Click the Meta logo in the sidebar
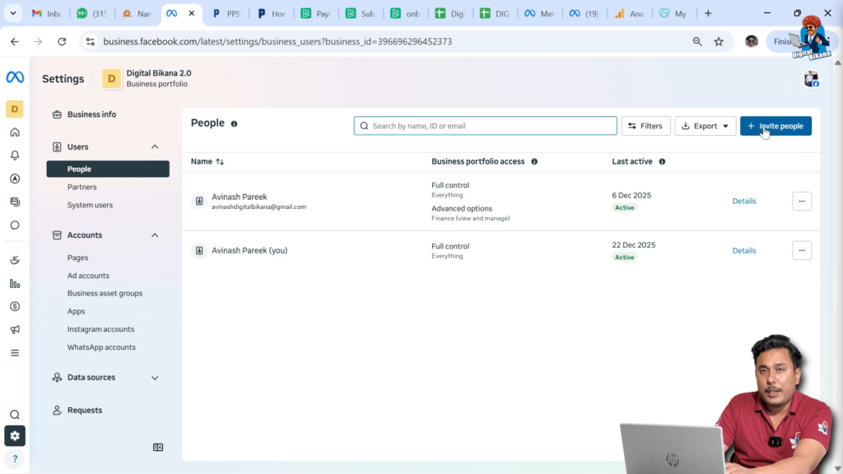 (15, 77)
